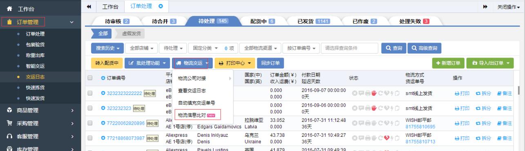Open tracking number 81755810695 link
525x151 pixels.
420,127
